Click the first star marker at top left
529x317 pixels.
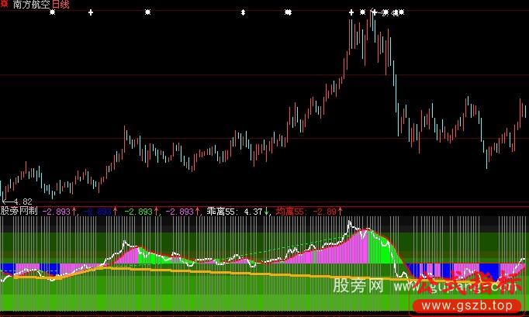click(x=52, y=13)
